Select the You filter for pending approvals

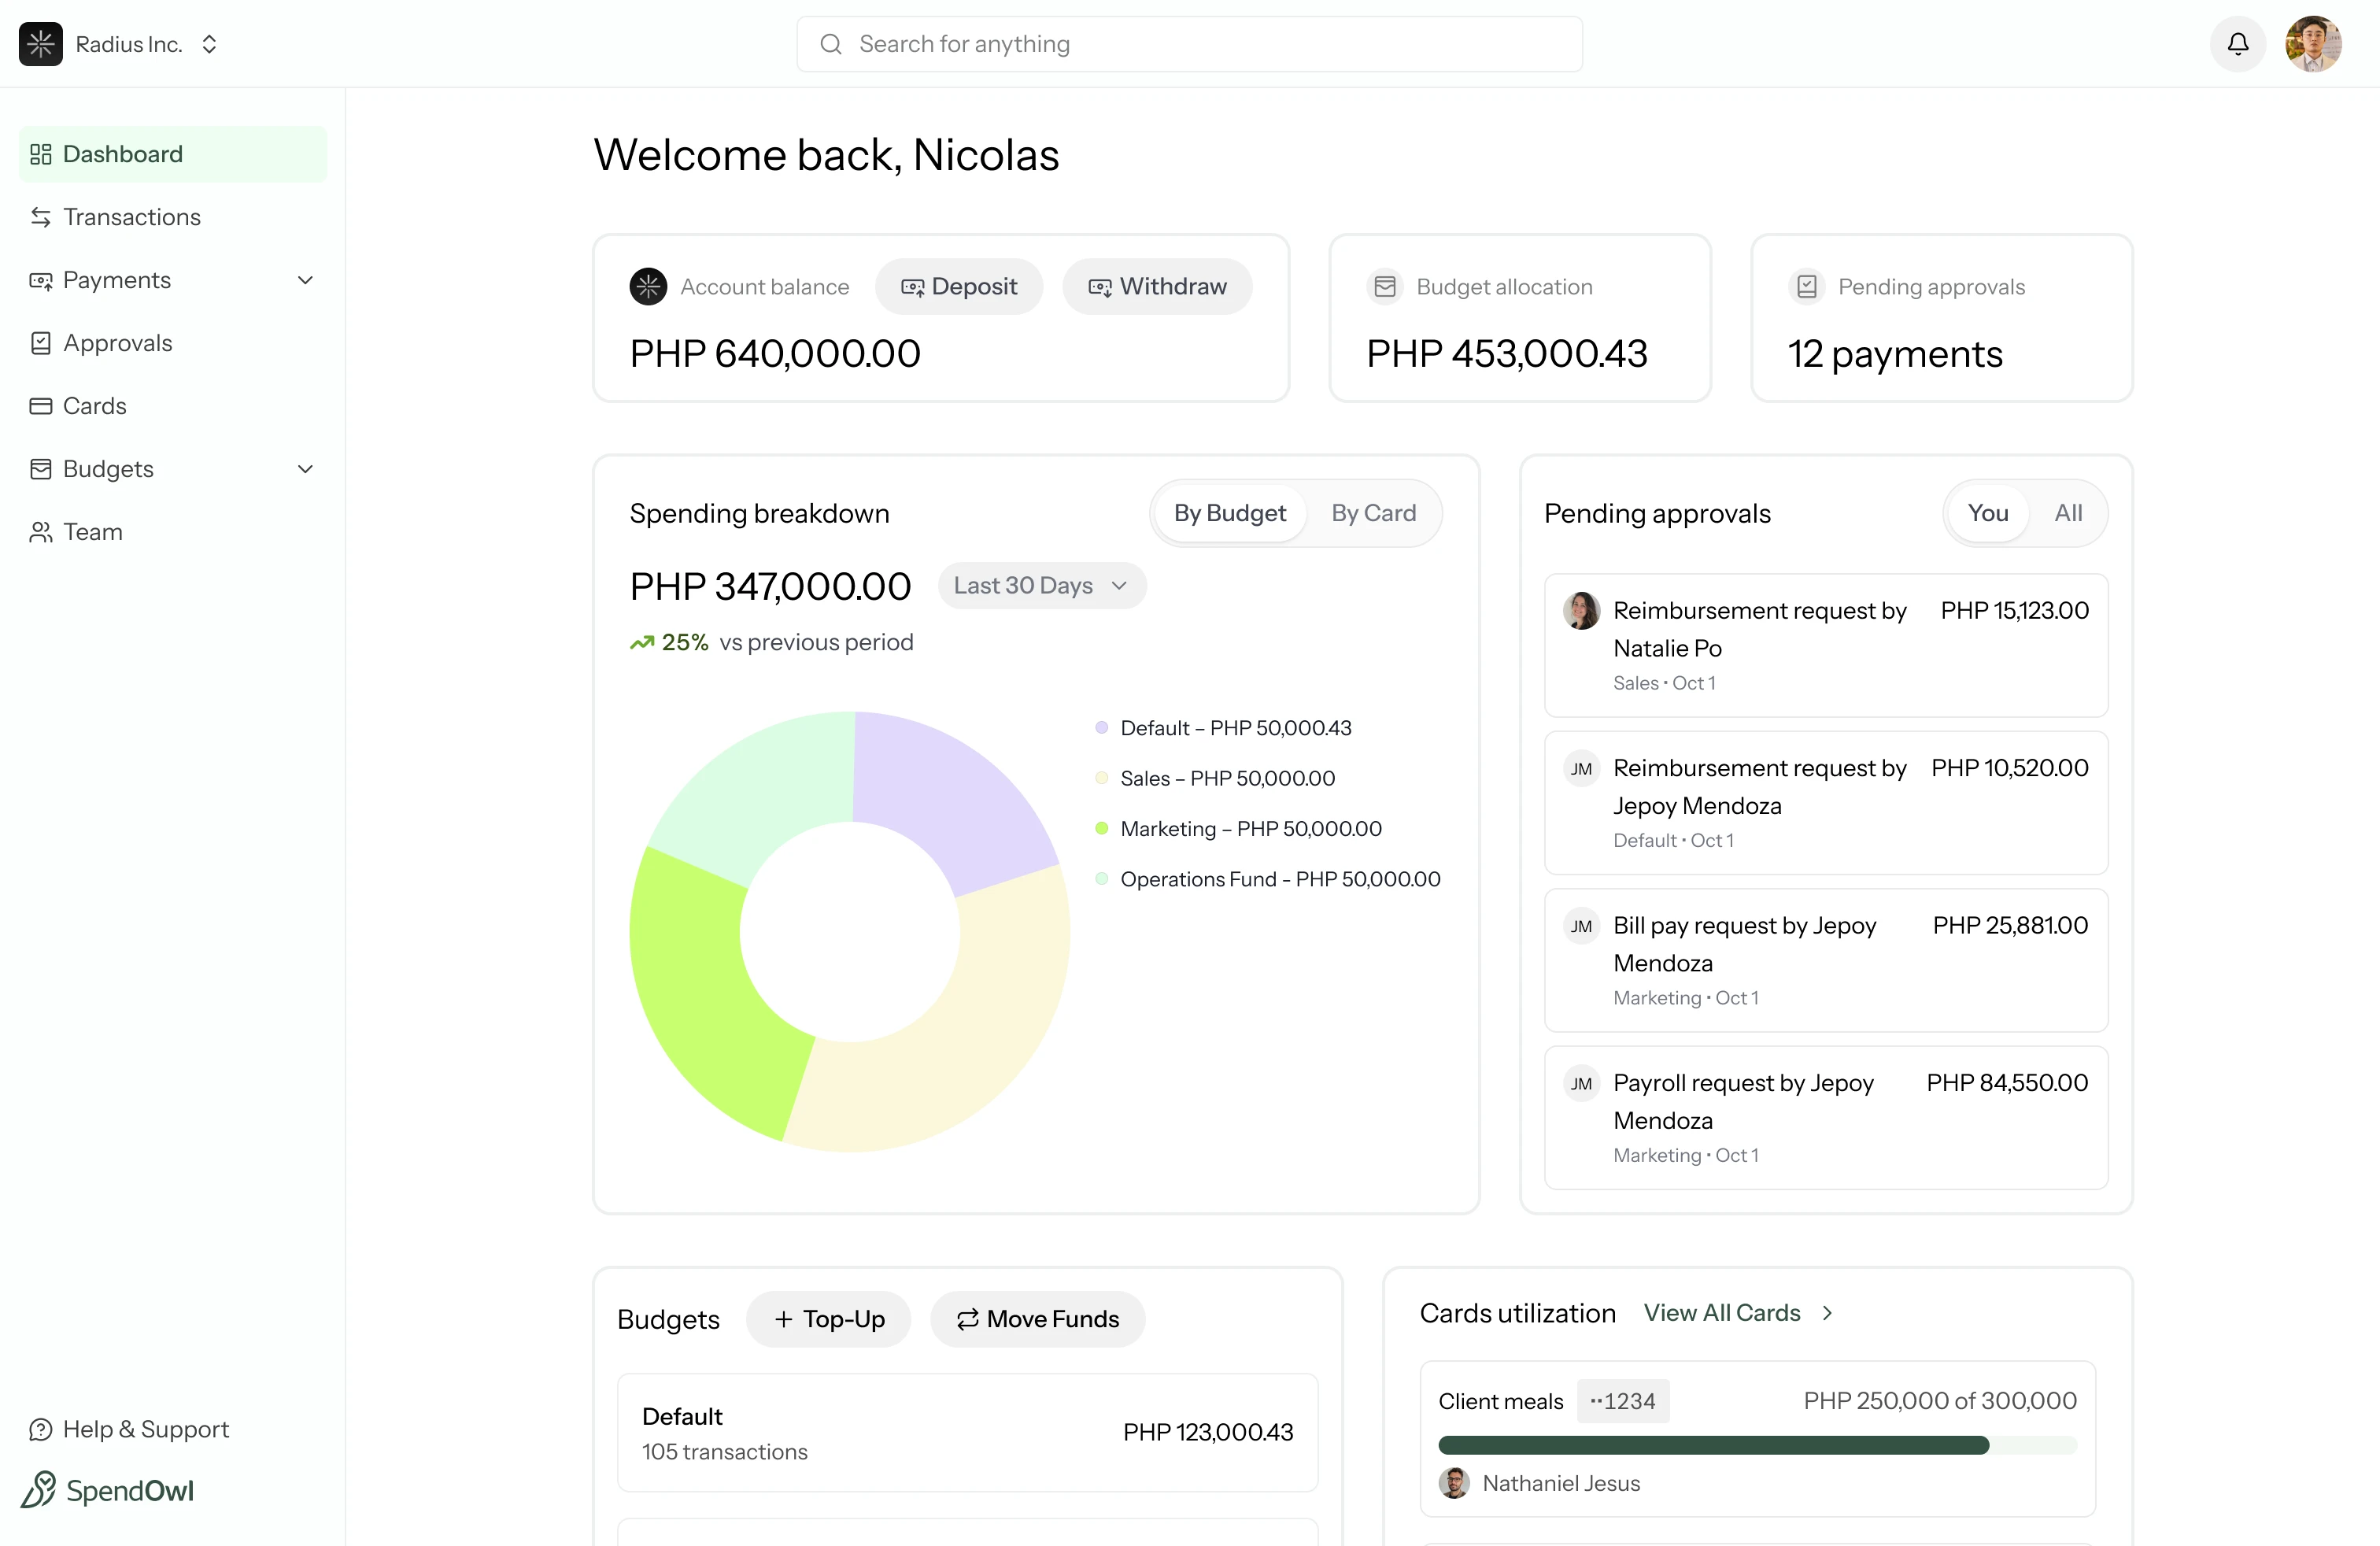tap(1988, 513)
